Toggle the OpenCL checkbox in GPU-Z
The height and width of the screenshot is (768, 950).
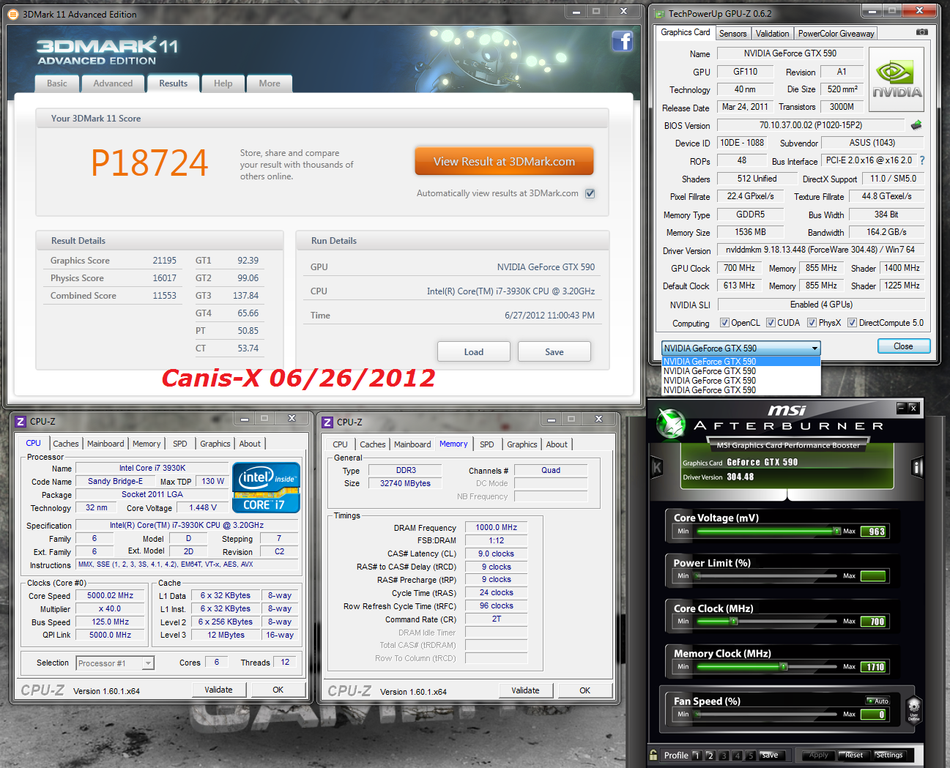coord(724,323)
